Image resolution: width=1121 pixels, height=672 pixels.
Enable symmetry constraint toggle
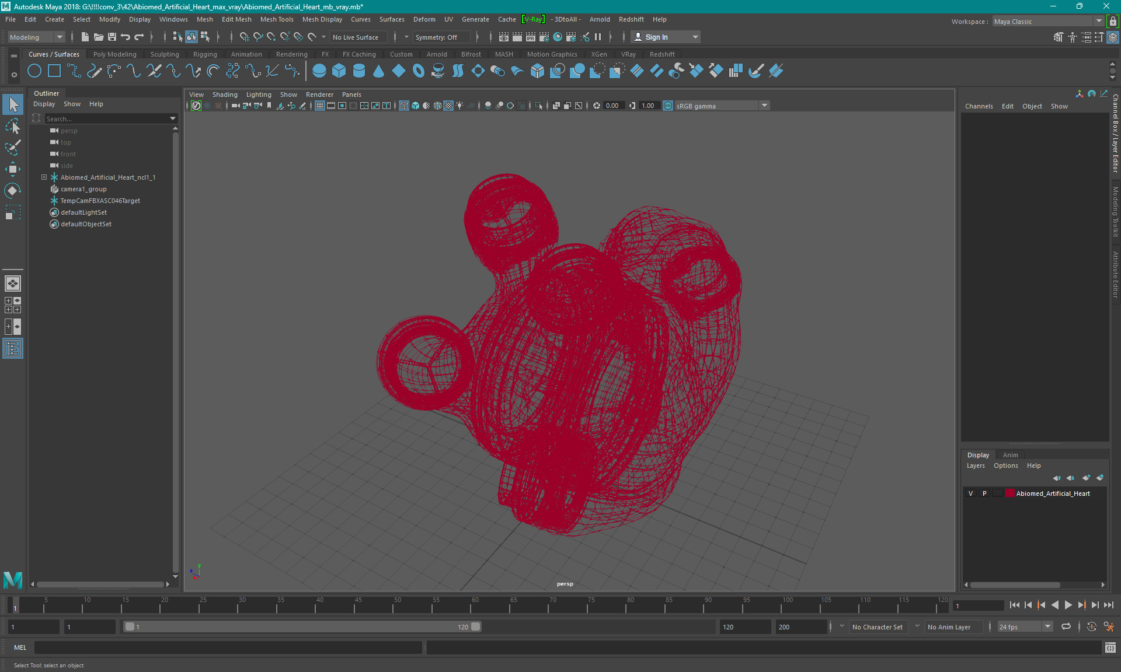pos(438,37)
